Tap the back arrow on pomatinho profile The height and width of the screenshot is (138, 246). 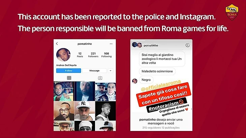(57, 43)
